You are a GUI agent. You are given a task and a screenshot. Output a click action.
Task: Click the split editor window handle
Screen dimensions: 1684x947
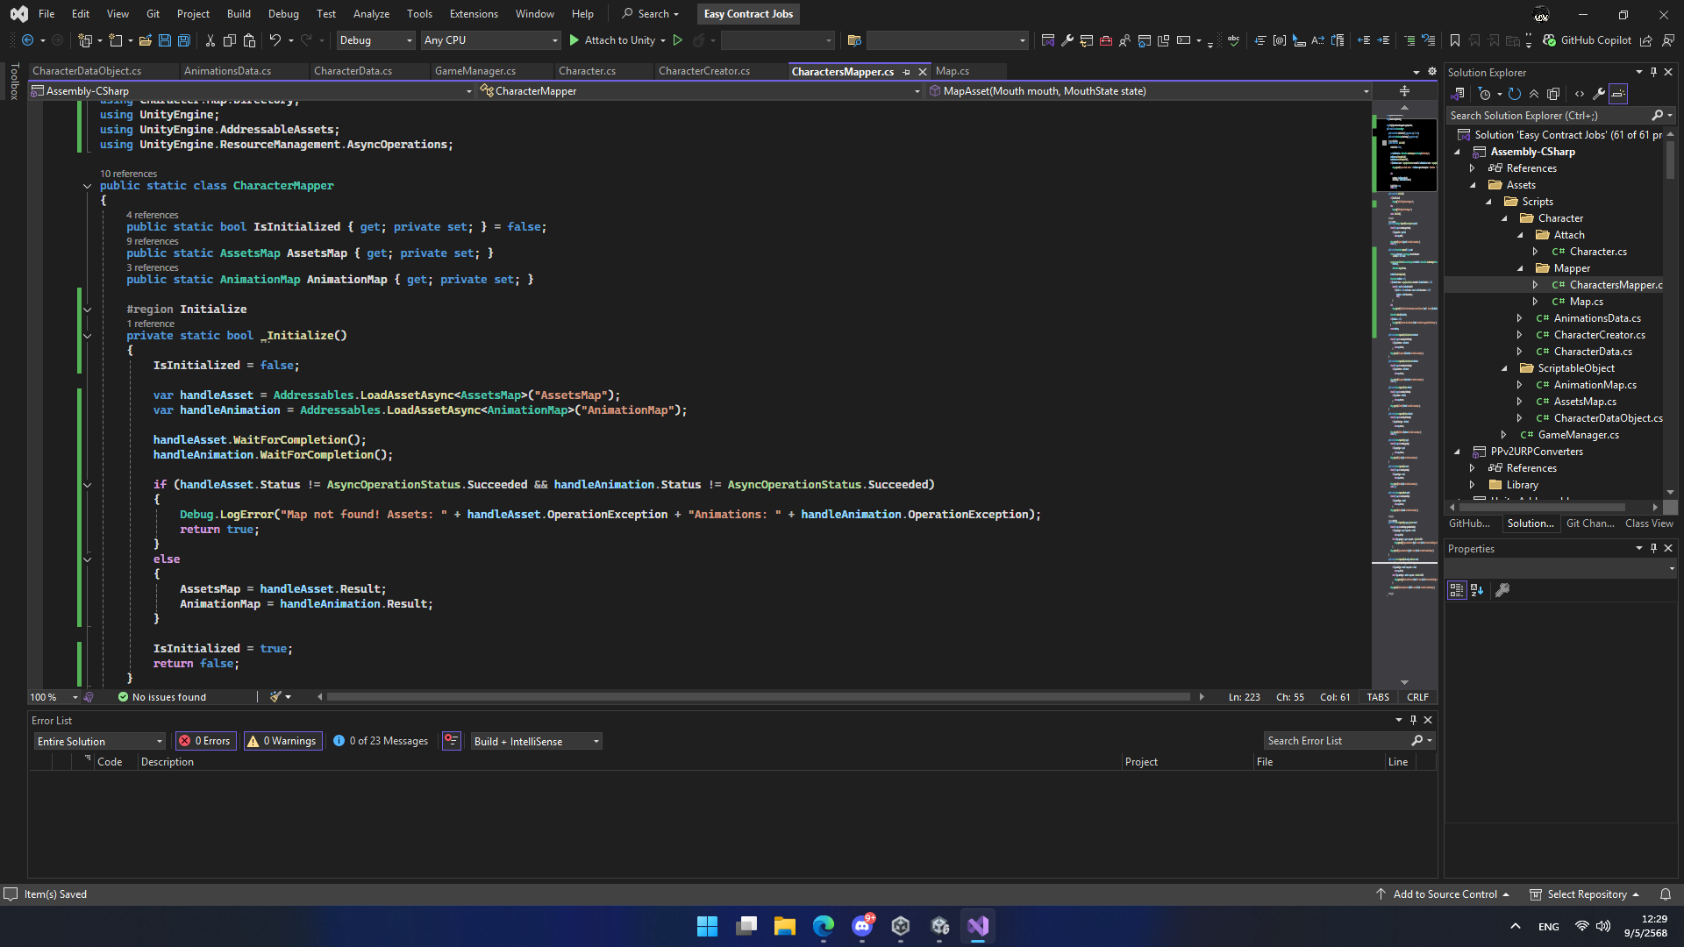(x=1404, y=91)
